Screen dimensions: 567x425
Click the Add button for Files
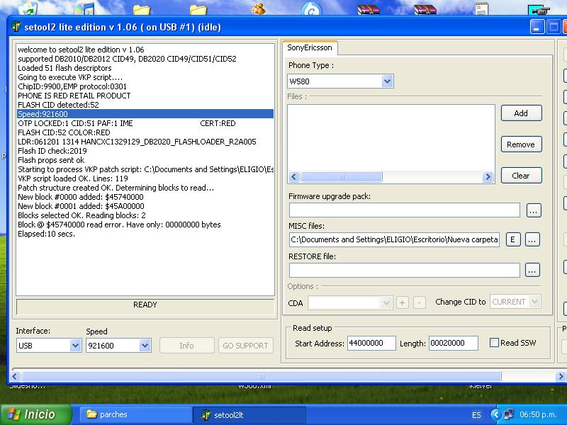point(521,113)
